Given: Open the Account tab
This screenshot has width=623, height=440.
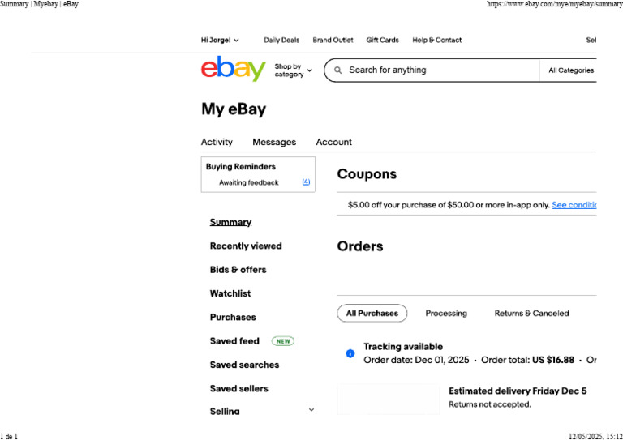Looking at the screenshot, I should click(333, 142).
